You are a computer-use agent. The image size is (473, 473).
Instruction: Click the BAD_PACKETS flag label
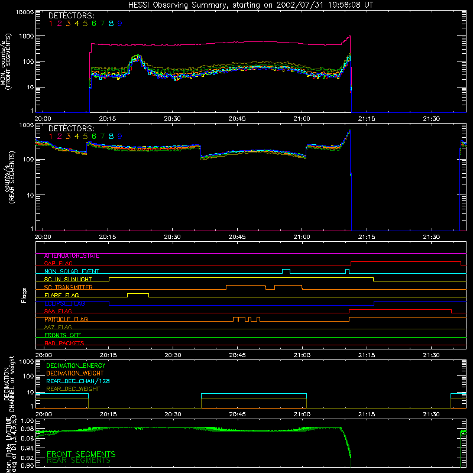[64, 344]
